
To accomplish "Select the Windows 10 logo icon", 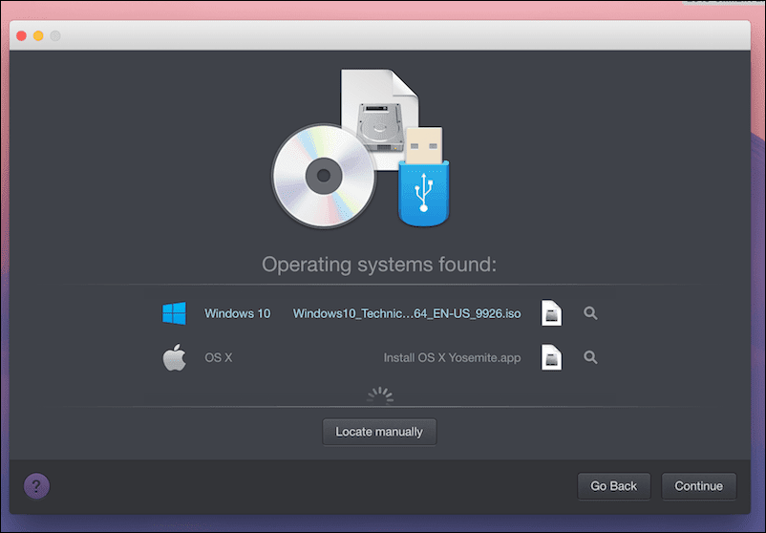I will tap(175, 313).
